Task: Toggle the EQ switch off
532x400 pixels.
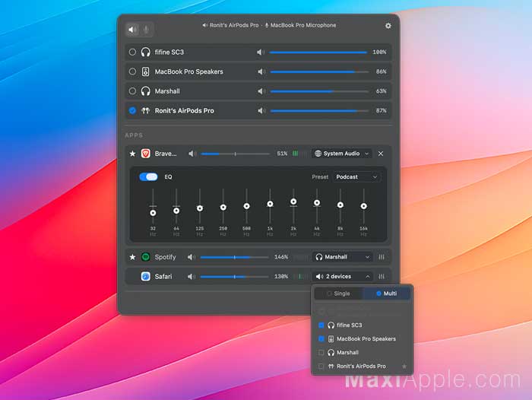Action: [x=149, y=177]
